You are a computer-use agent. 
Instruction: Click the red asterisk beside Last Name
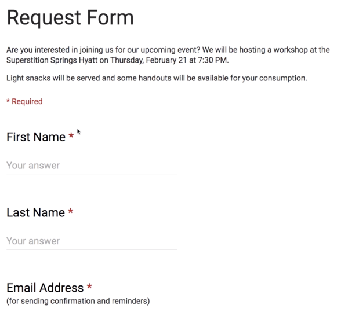(70, 211)
